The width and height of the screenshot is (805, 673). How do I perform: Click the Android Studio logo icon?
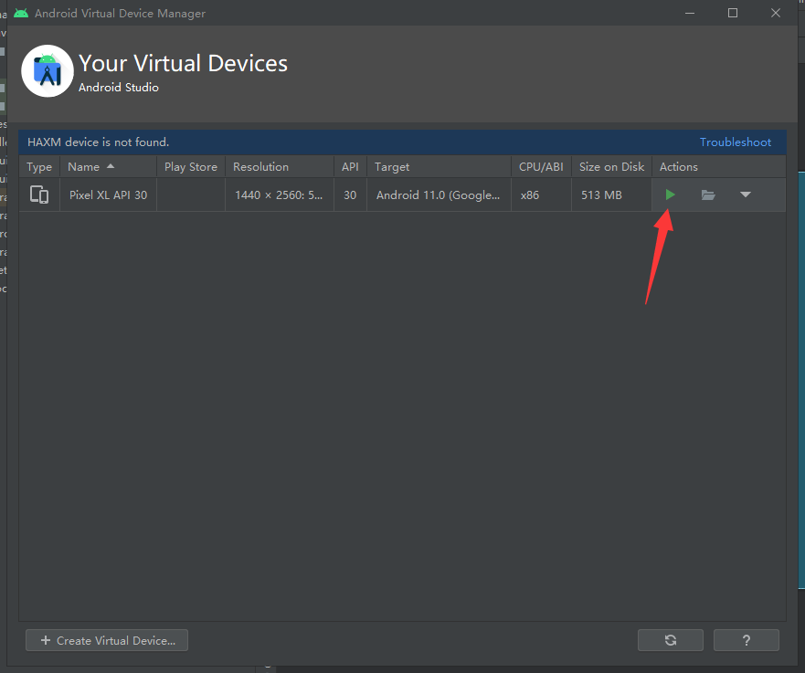(48, 71)
